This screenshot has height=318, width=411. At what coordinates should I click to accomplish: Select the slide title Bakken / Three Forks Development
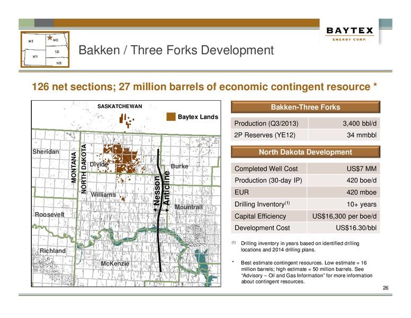(176, 50)
